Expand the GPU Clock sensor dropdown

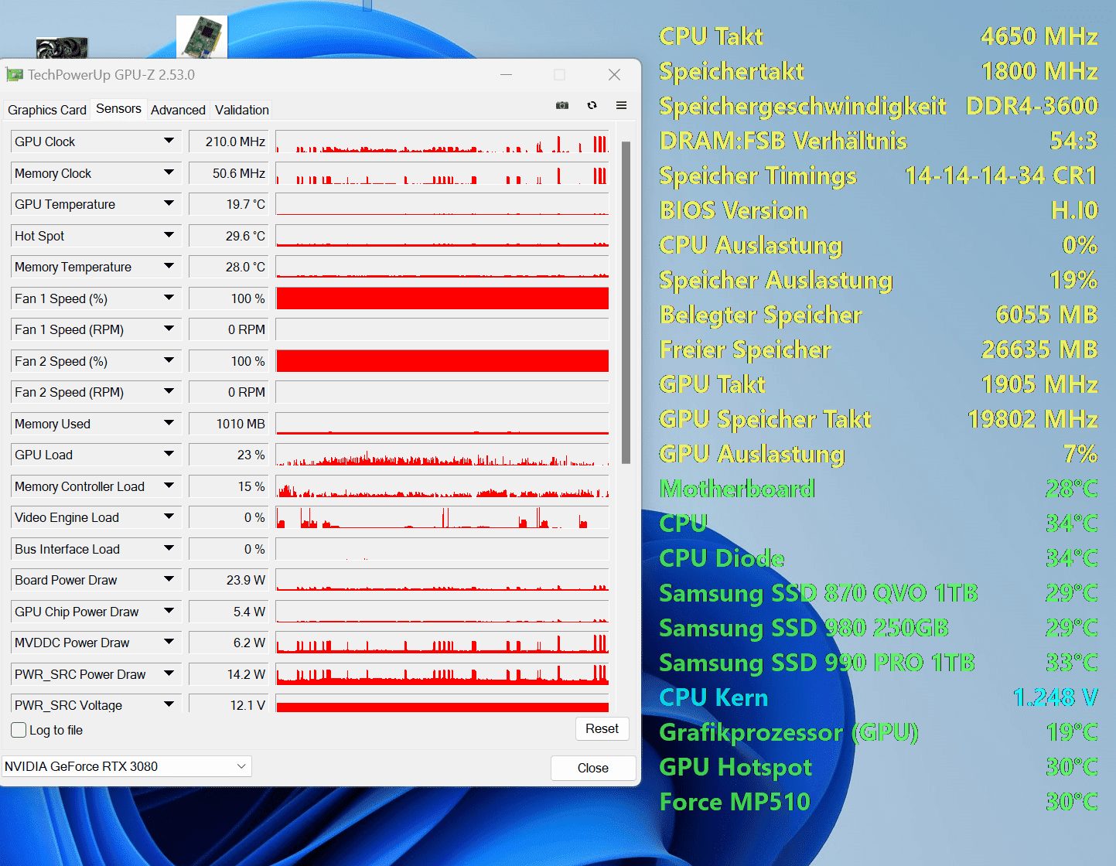click(169, 141)
